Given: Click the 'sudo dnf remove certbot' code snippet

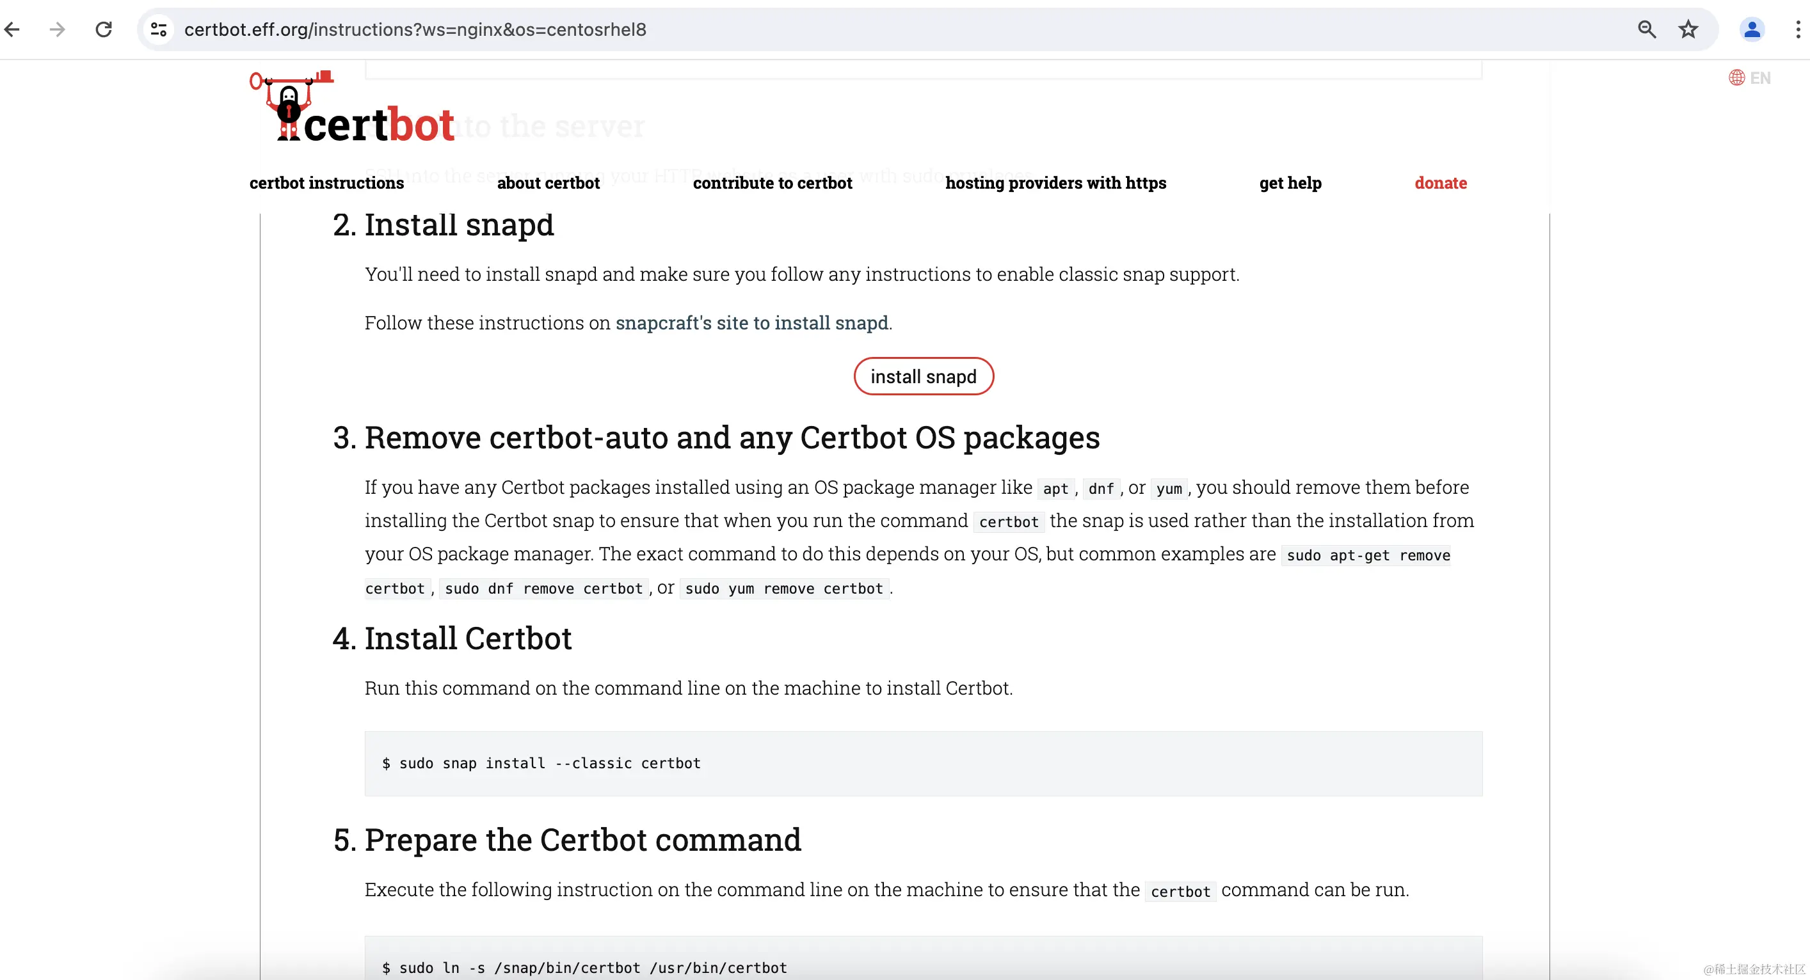Looking at the screenshot, I should pos(544,589).
